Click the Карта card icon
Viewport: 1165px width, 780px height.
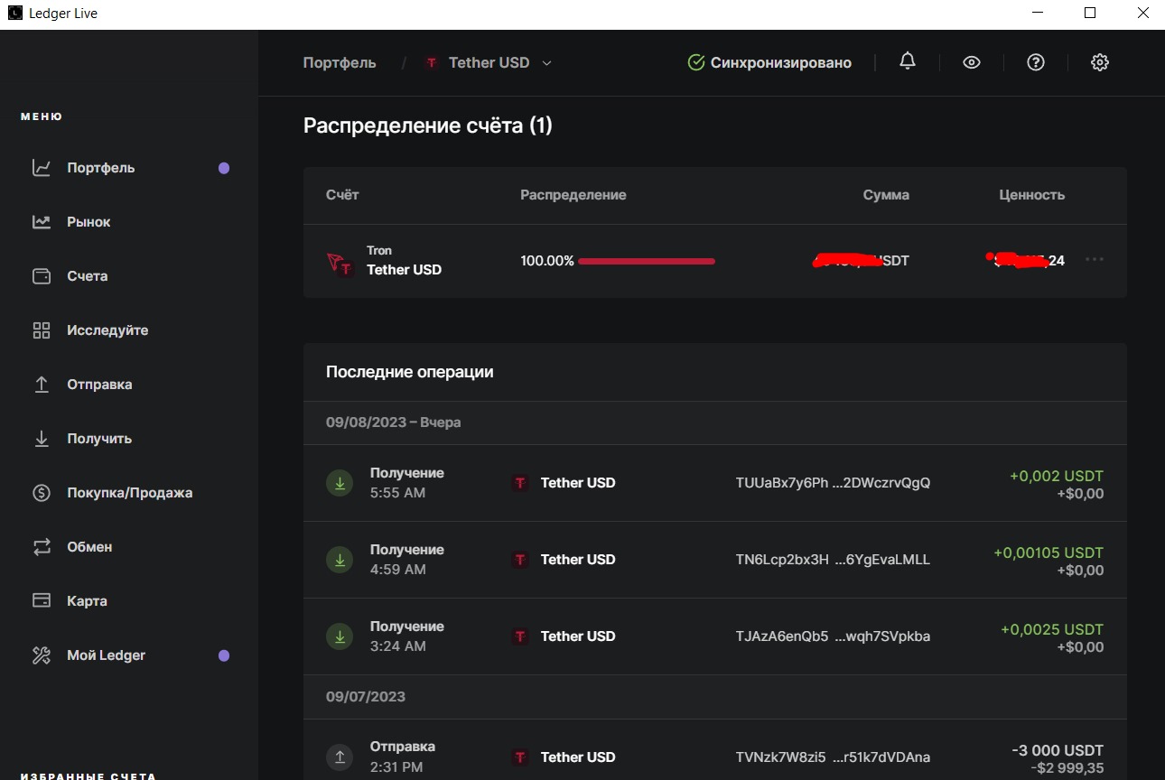click(42, 601)
